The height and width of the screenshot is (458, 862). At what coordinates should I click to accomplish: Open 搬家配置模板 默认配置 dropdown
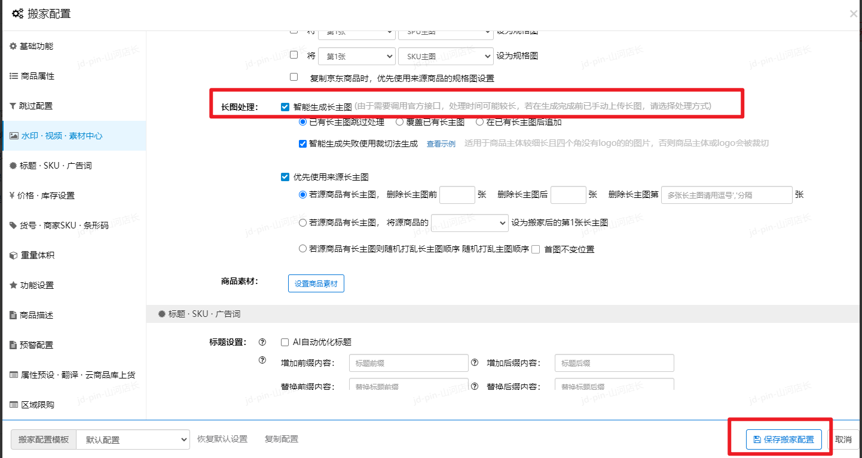[x=133, y=439]
